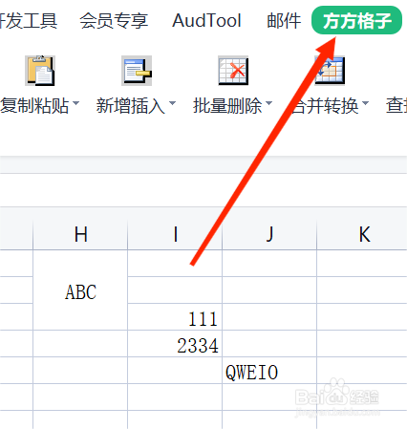The image size is (407, 429).
Task: Select the cell containing 111
Action: click(175, 317)
